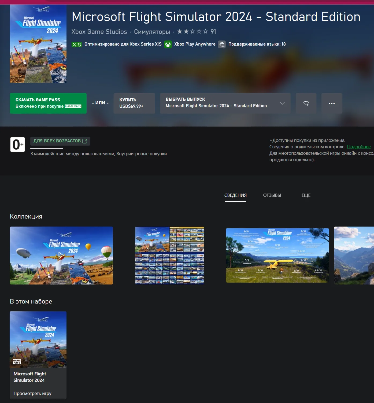Open Microsoft Flight Simulator 2024 bundle card

[38, 355]
